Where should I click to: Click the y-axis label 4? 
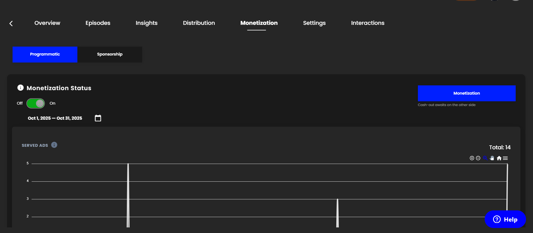[28, 181]
